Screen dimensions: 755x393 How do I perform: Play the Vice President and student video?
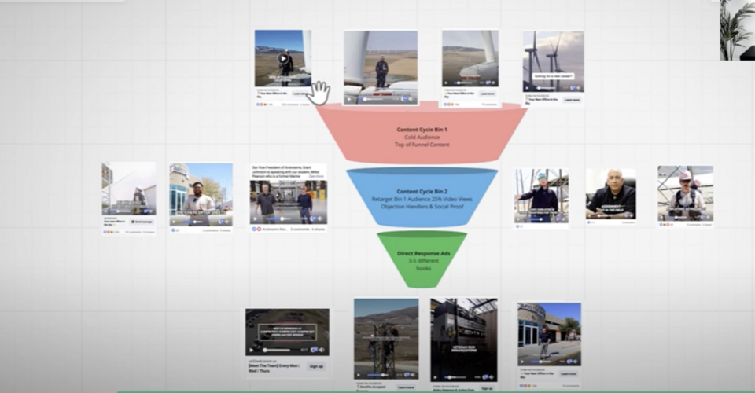click(254, 219)
